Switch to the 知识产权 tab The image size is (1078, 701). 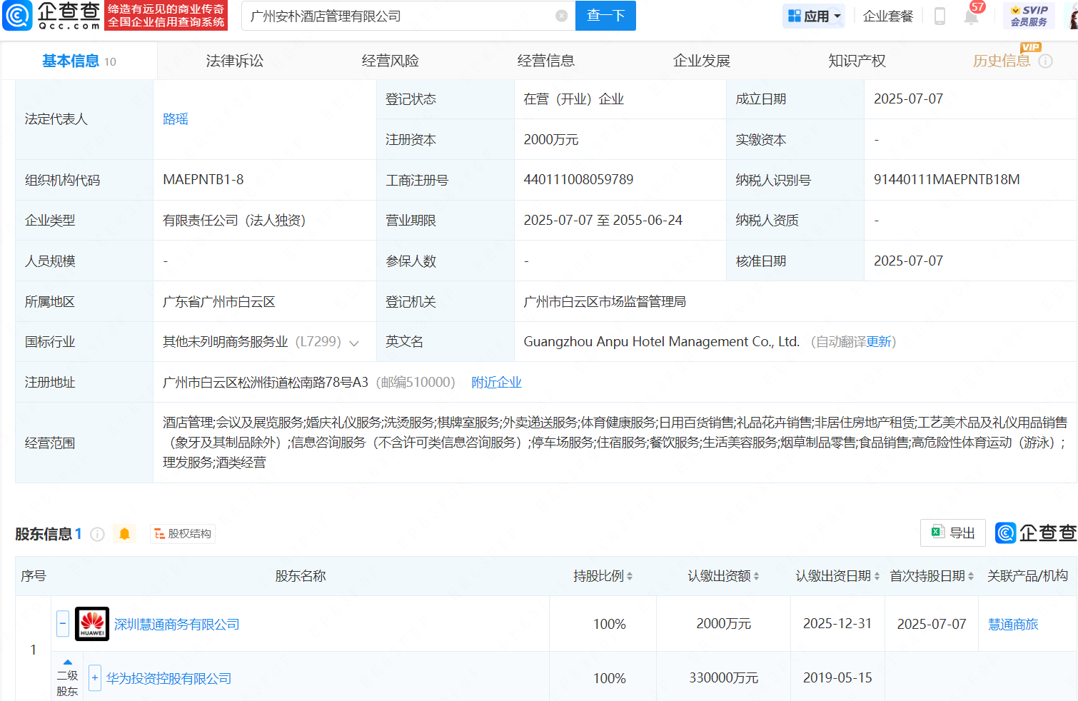click(857, 61)
